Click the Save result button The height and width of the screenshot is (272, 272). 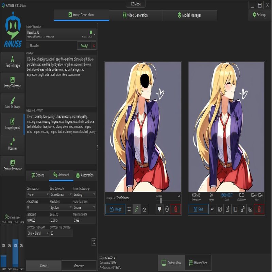pyautogui.click(x=199, y=209)
